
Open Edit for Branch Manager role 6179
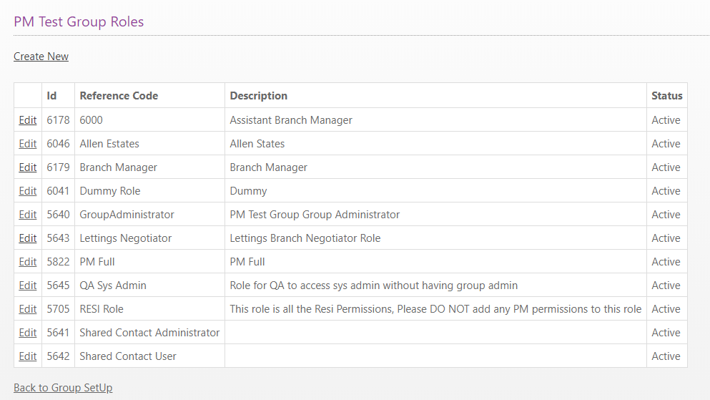click(x=28, y=167)
